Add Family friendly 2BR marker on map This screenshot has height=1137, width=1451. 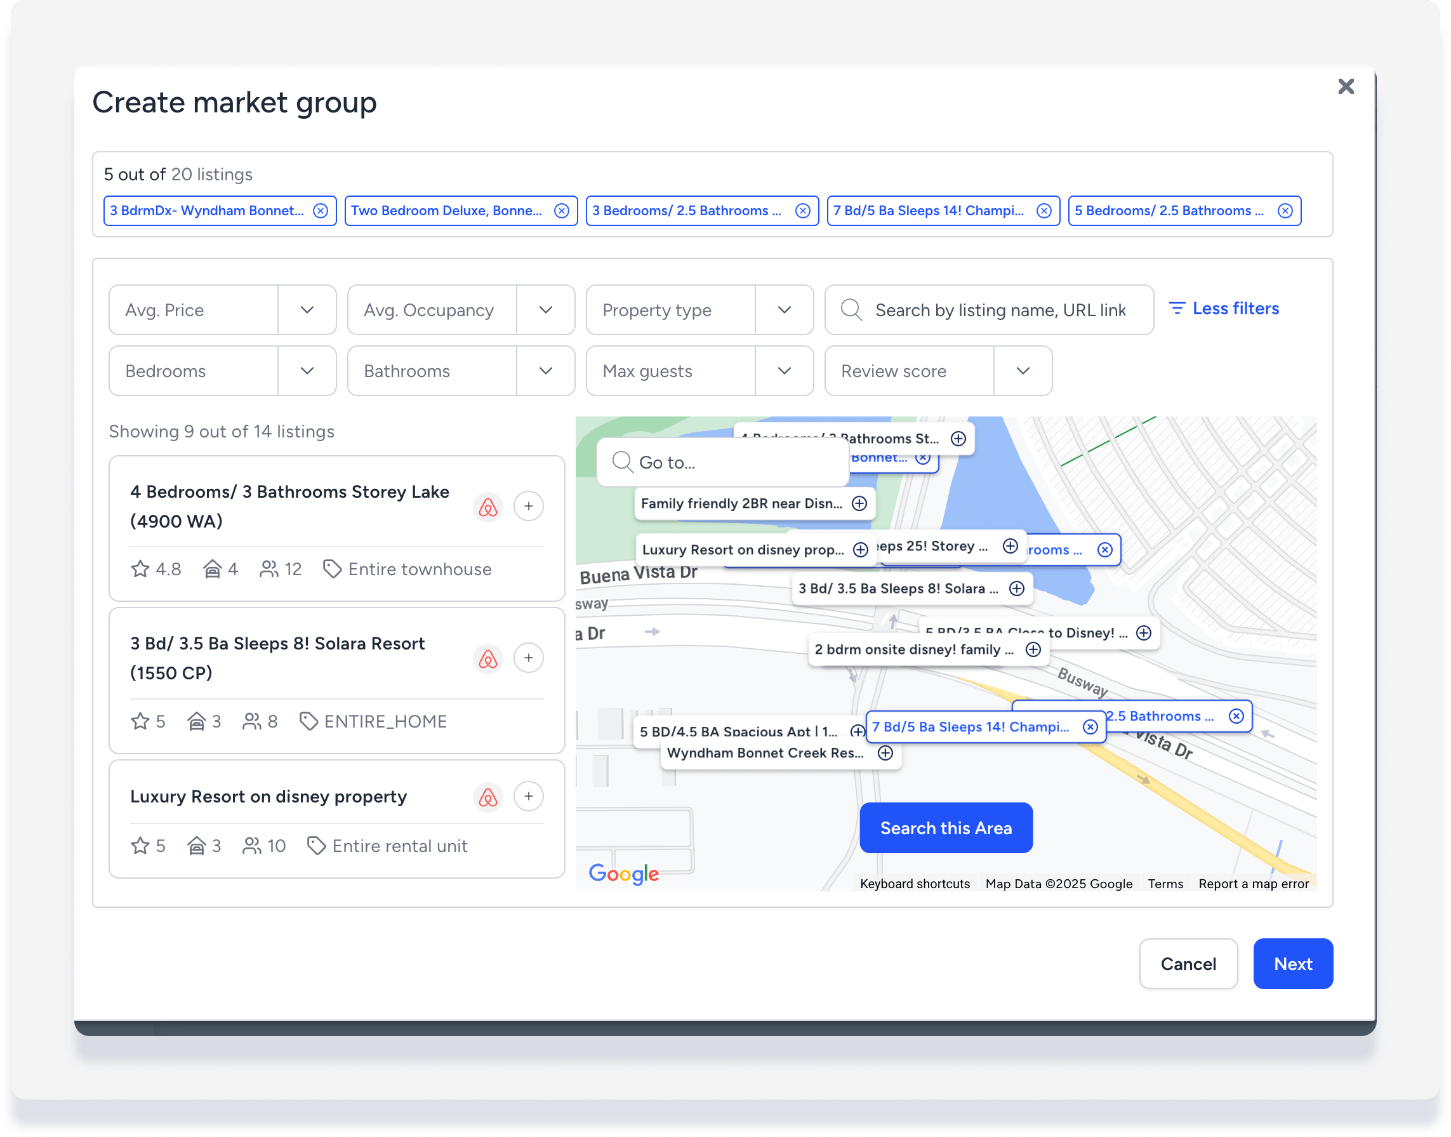859,503
